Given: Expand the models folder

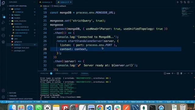Looking at the screenshot, I should 17,18.
